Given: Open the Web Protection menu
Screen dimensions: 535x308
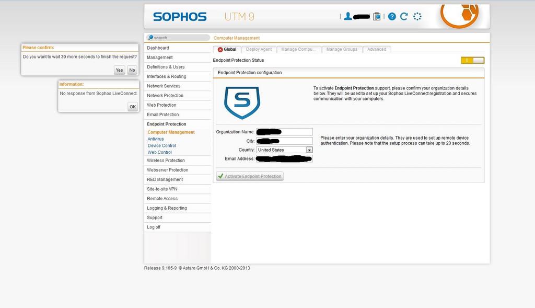Looking at the screenshot, I should [178, 106].
